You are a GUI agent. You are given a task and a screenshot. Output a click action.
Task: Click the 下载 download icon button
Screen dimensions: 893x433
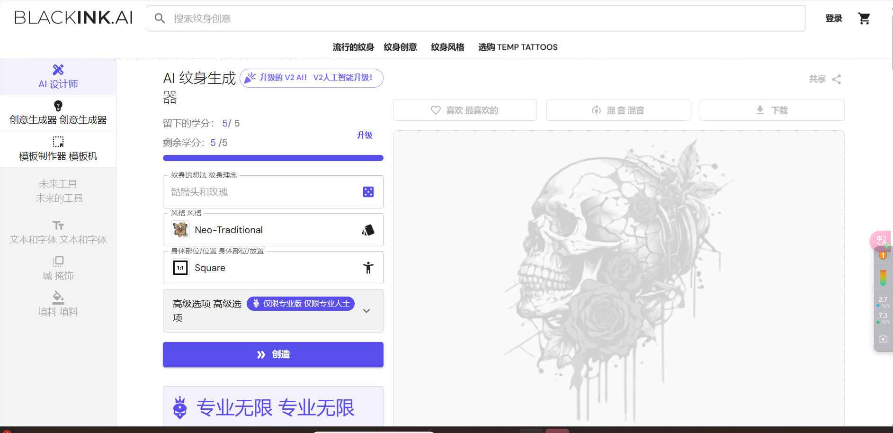(x=771, y=110)
